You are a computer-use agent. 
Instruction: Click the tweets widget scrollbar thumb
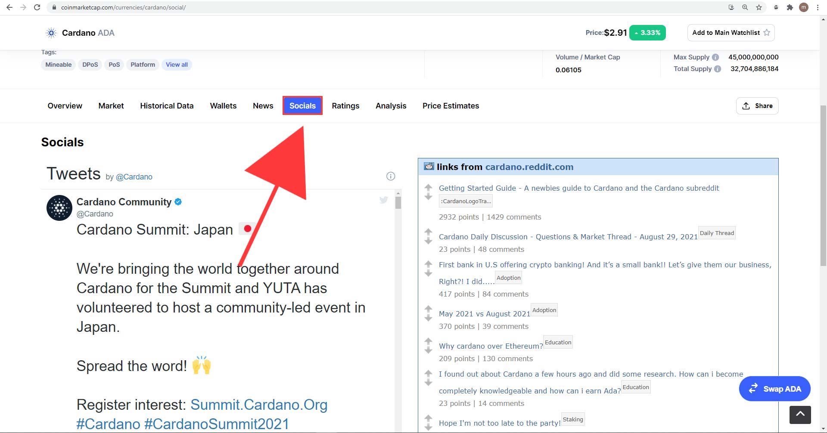pyautogui.click(x=398, y=202)
